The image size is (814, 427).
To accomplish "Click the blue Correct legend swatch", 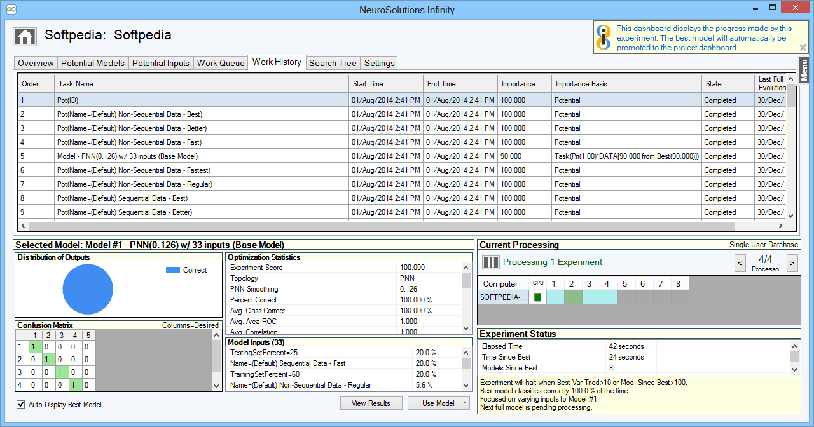I will point(173,270).
